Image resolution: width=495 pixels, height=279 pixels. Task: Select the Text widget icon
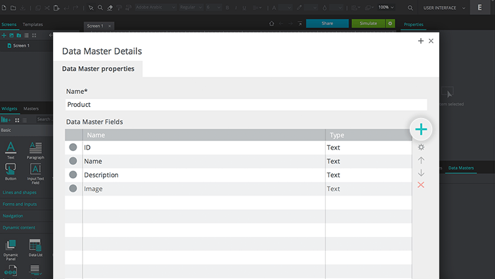pos(10,150)
